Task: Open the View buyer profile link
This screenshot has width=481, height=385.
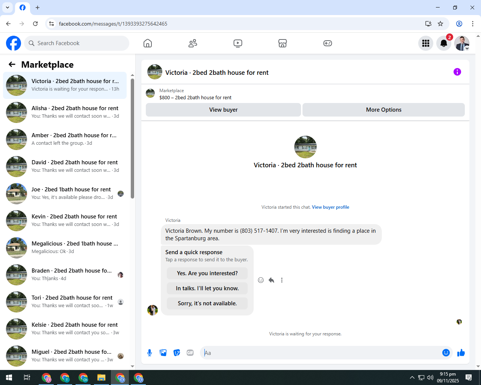Action: coord(330,207)
